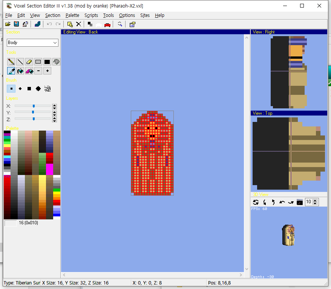Click the plus lighten tool button
The width and height of the screenshot is (331, 289).
(47, 71)
